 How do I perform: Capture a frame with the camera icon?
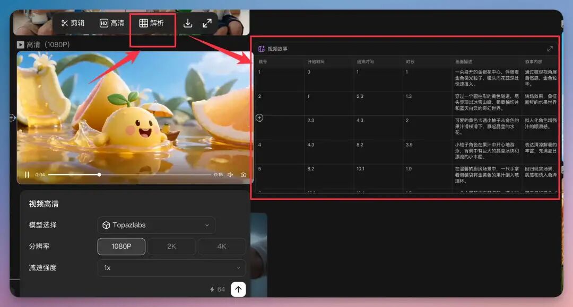(x=243, y=175)
